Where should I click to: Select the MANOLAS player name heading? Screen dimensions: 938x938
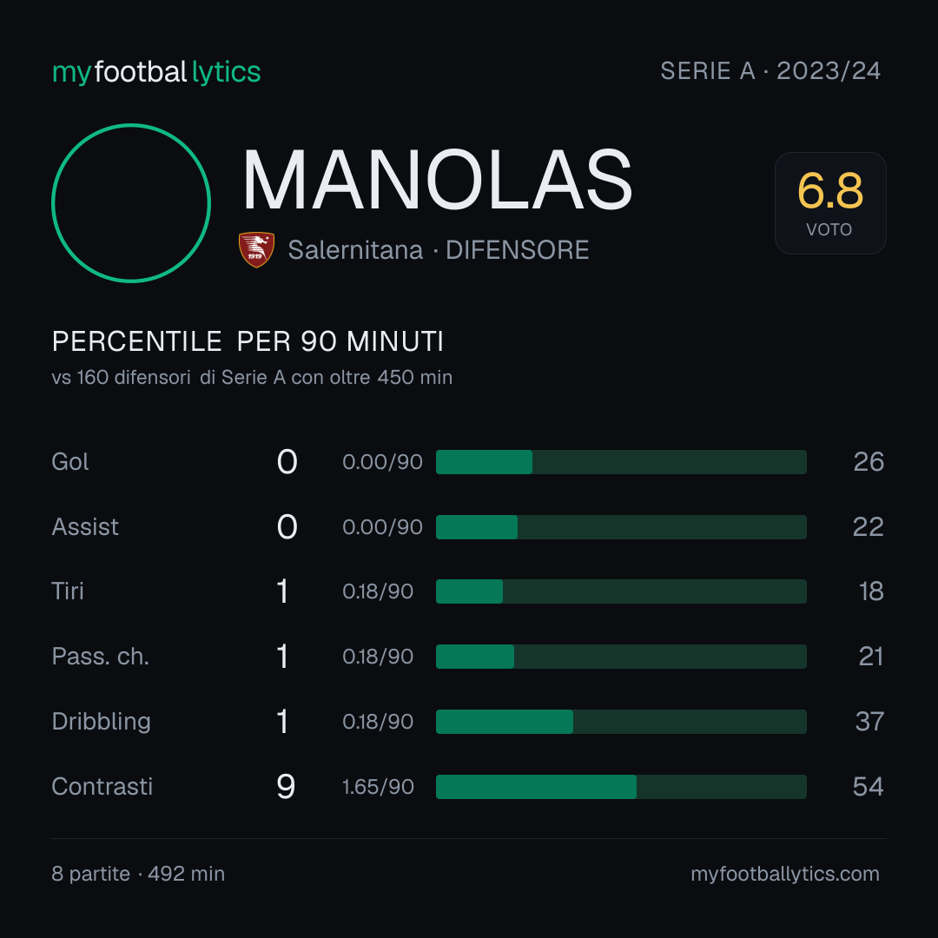click(437, 180)
